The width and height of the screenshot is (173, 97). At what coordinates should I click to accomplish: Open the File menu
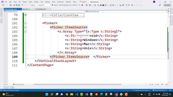point(6,2)
